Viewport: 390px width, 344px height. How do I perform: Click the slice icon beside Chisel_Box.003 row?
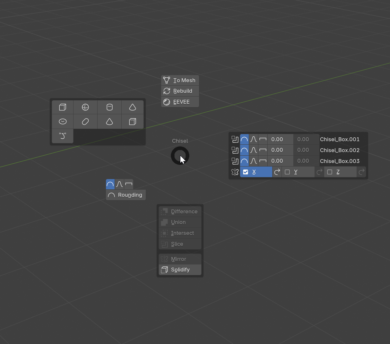pos(235,161)
